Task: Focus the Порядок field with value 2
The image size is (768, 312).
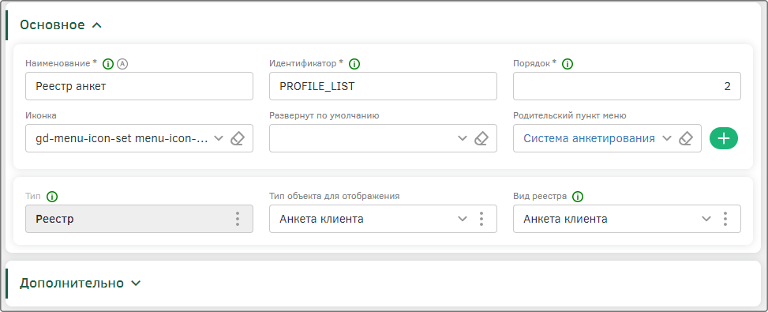Action: pos(627,86)
